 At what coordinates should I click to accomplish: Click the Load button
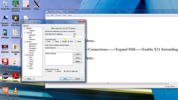coord(78,54)
